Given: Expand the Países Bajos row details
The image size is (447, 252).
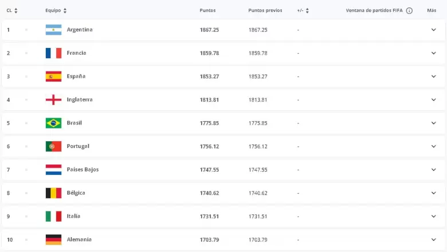Looking at the screenshot, I should 434,170.
